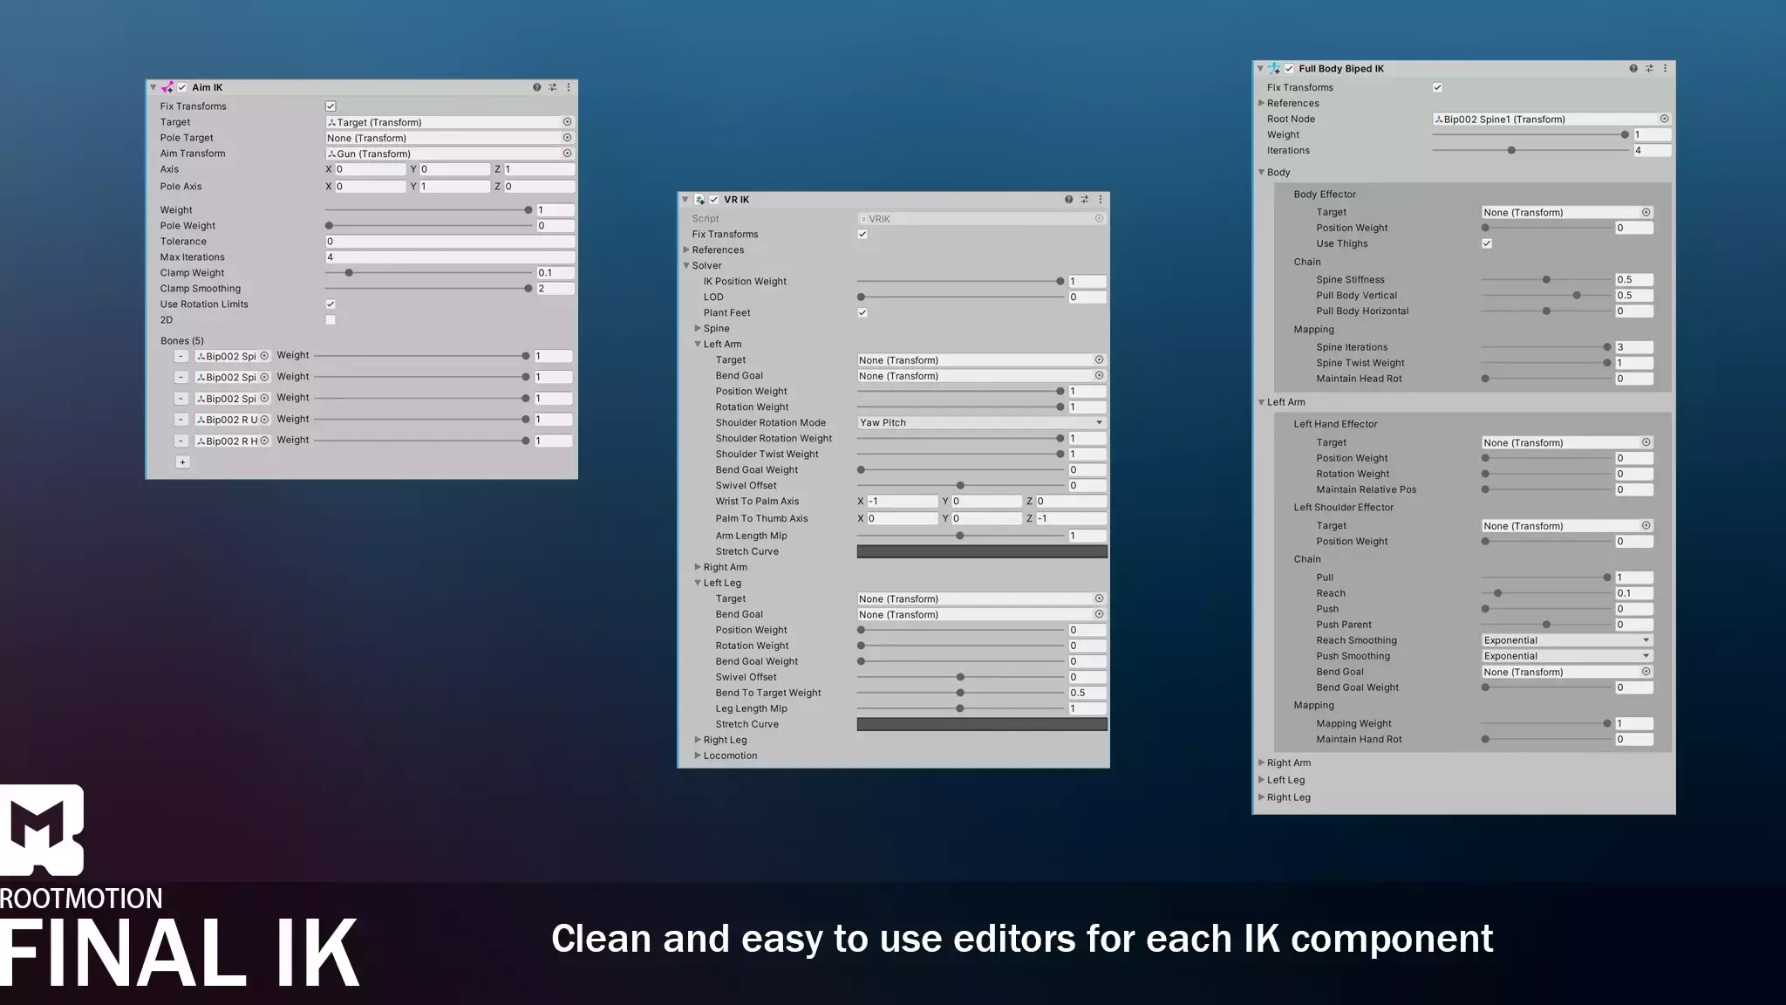This screenshot has width=1786, height=1005.
Task: Disable the Use Thighs checkbox
Action: (x=1487, y=243)
